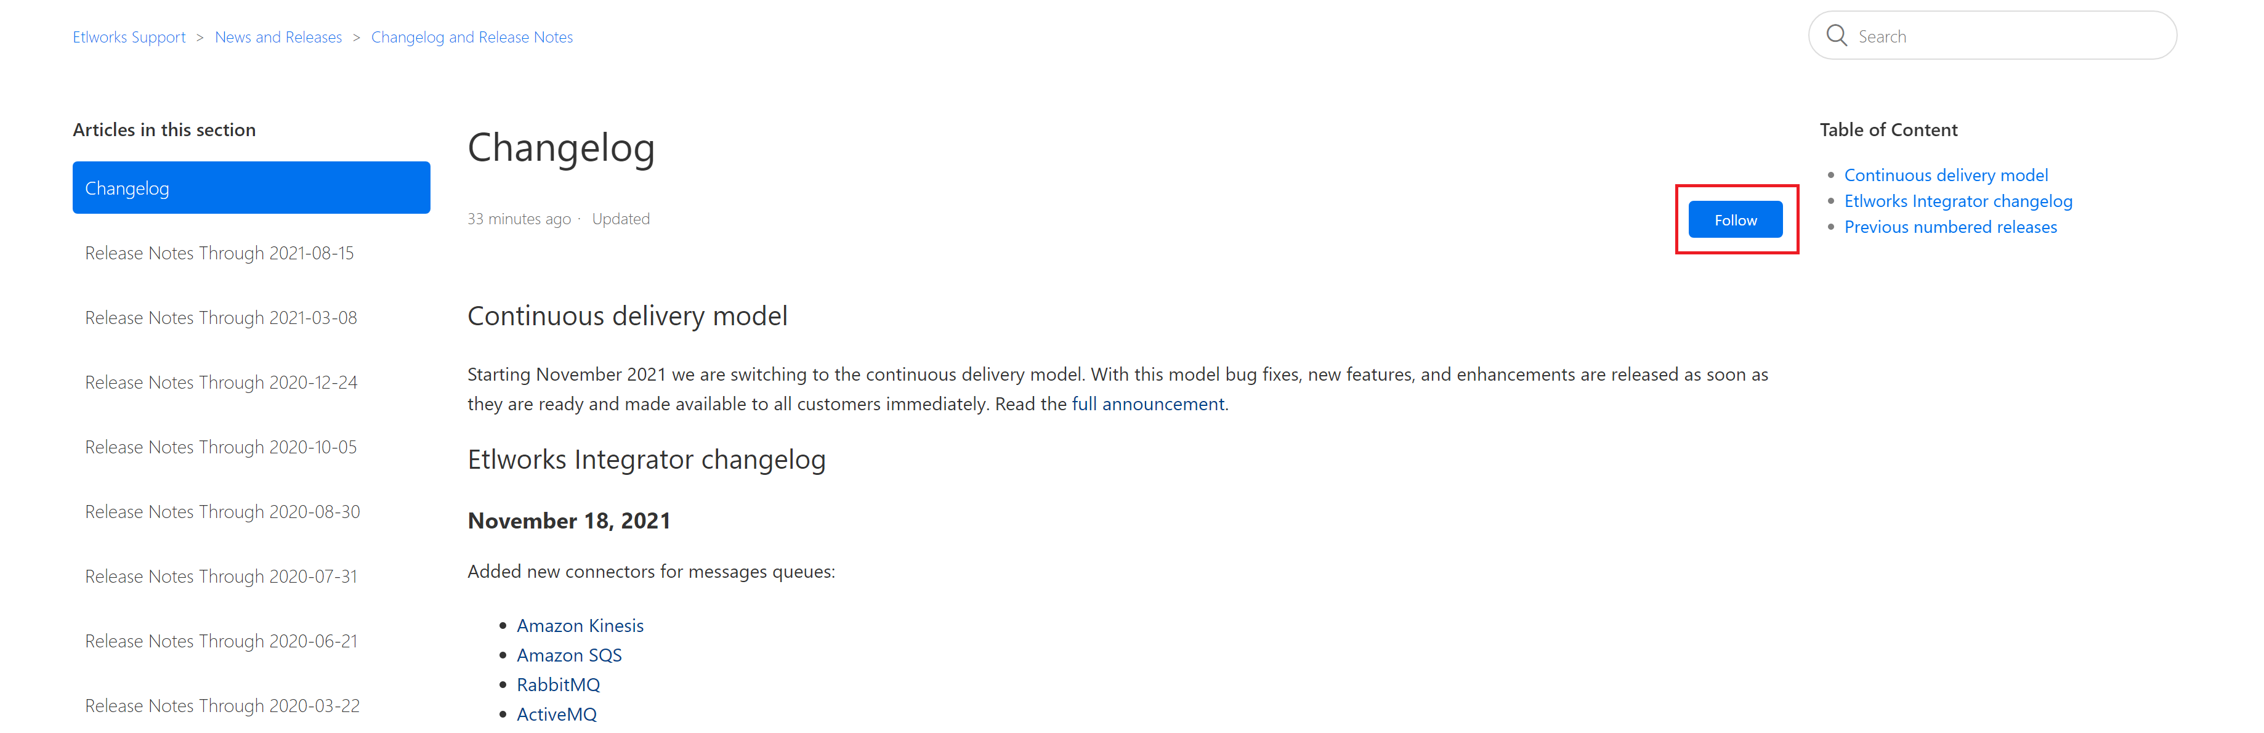Open Release Notes Through 2020-07-31
Image resolution: width=2264 pixels, height=733 pixels.
(220, 577)
